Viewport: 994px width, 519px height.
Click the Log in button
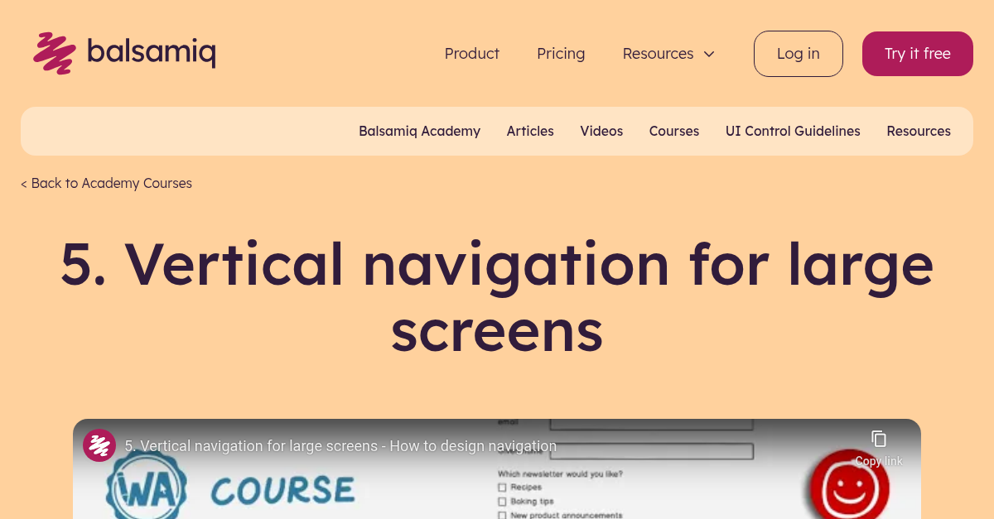click(798, 53)
